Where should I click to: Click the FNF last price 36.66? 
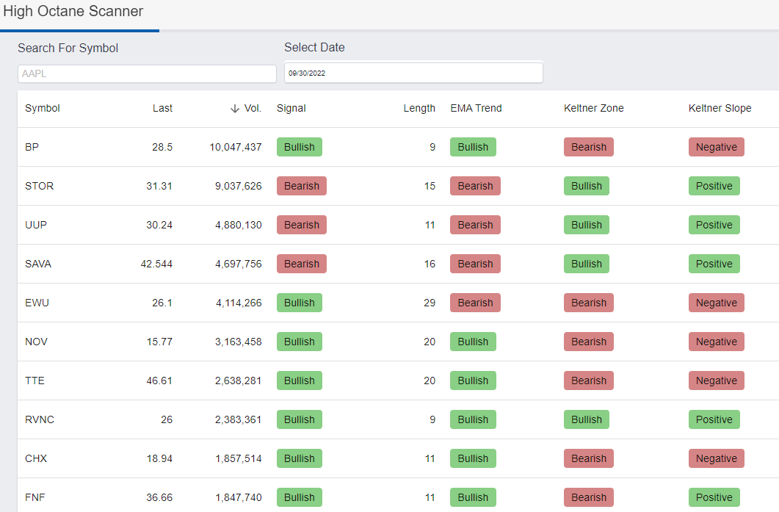coord(159,497)
